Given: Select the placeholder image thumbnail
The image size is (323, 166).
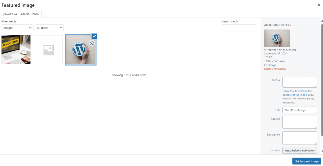Looking at the screenshot, I should (x=48, y=50).
